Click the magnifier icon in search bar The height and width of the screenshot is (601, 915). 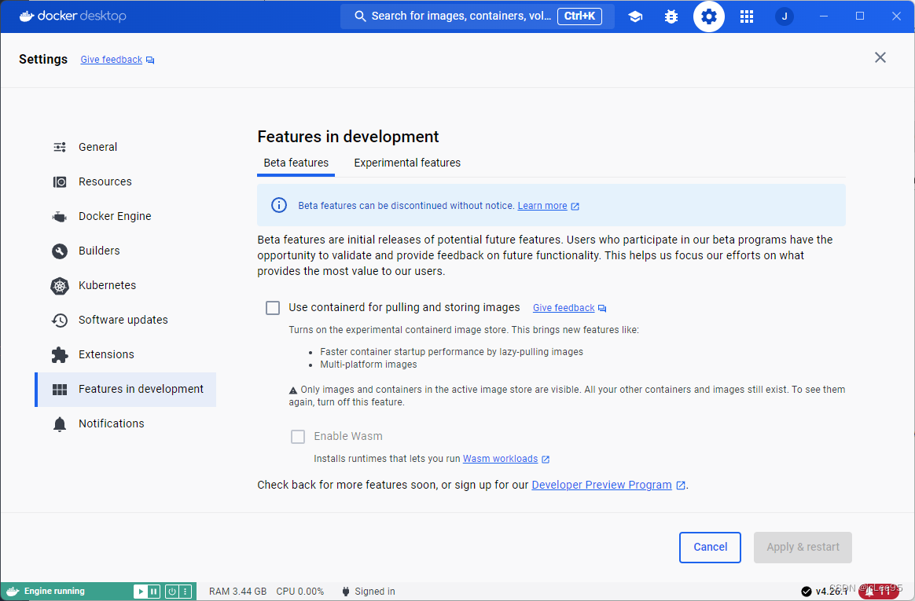point(360,16)
